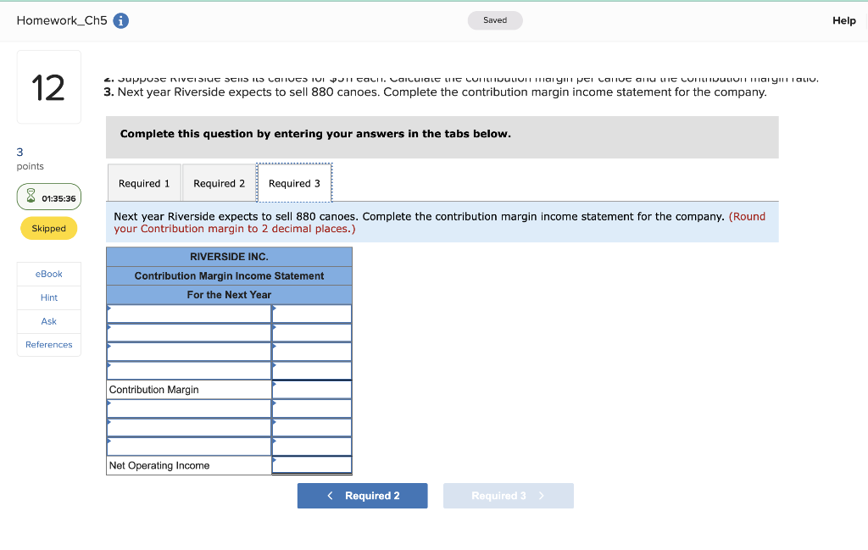The width and height of the screenshot is (868, 550).
Task: Click the blue prompt marker in the first statement row
Action: (109, 308)
